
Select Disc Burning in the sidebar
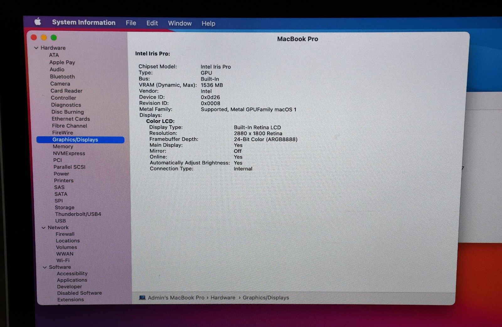coord(68,112)
